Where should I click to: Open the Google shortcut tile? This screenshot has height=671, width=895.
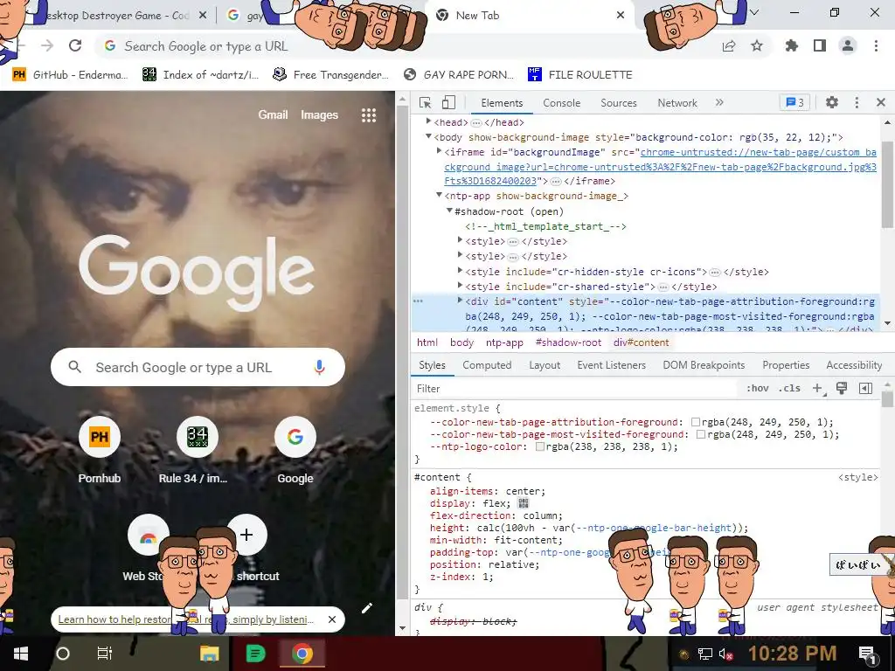pyautogui.click(x=295, y=451)
